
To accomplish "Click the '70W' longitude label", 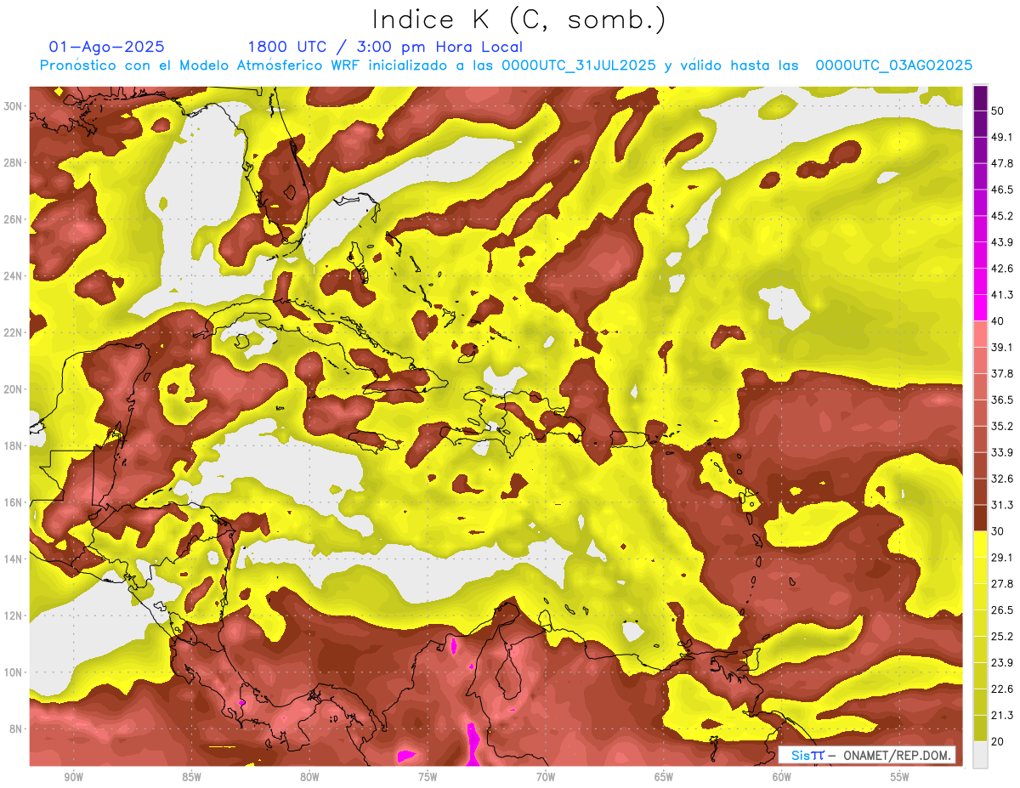I will tap(546, 777).
